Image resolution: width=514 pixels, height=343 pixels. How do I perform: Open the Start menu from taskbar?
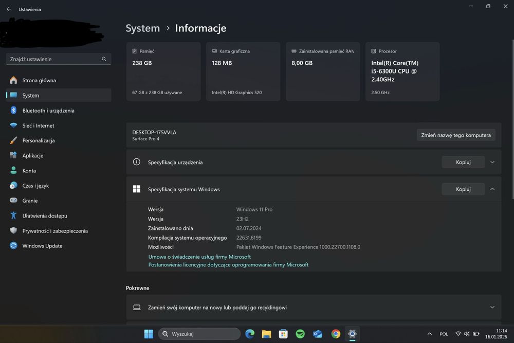149,334
